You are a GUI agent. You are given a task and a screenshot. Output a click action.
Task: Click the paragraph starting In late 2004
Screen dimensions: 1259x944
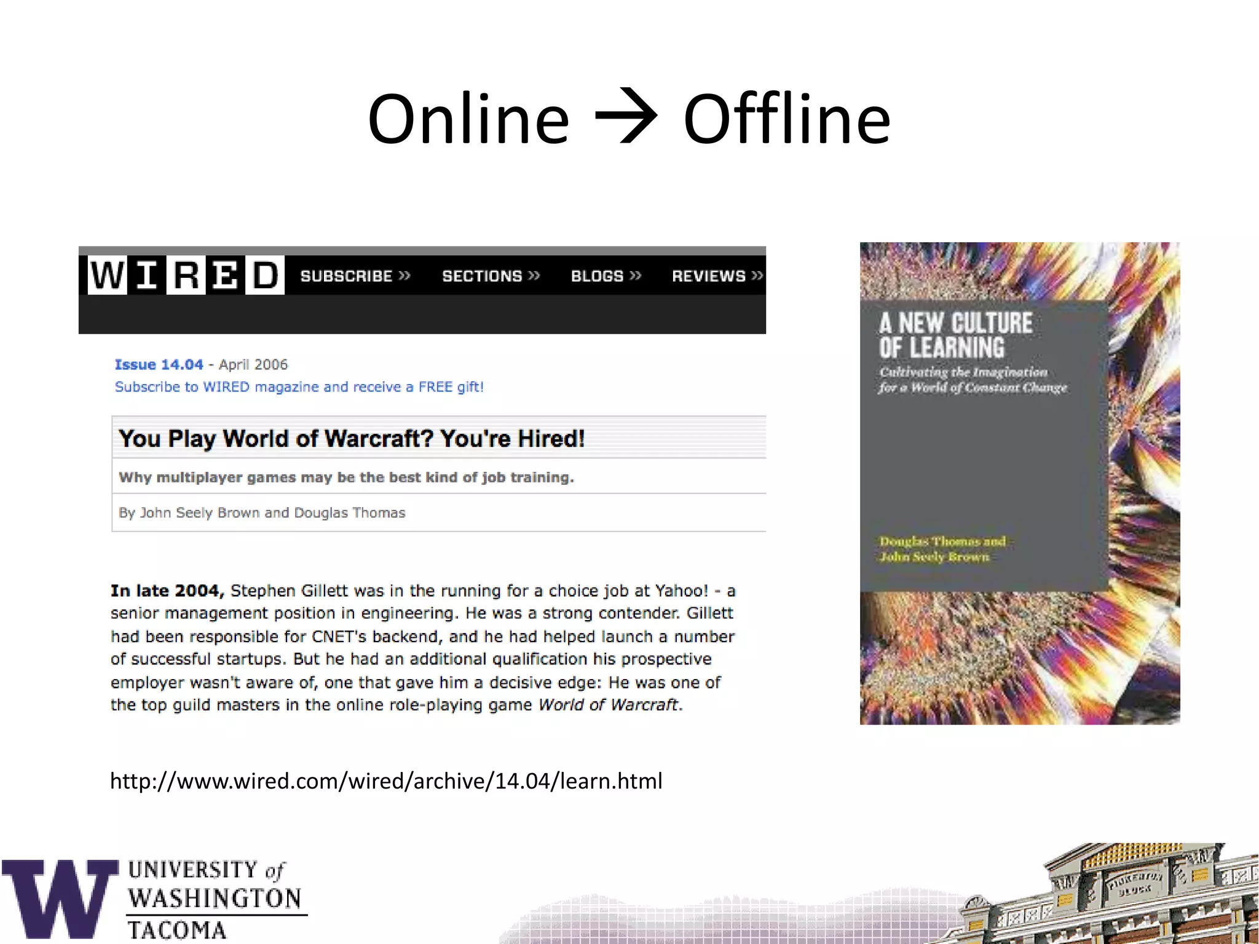point(423,647)
